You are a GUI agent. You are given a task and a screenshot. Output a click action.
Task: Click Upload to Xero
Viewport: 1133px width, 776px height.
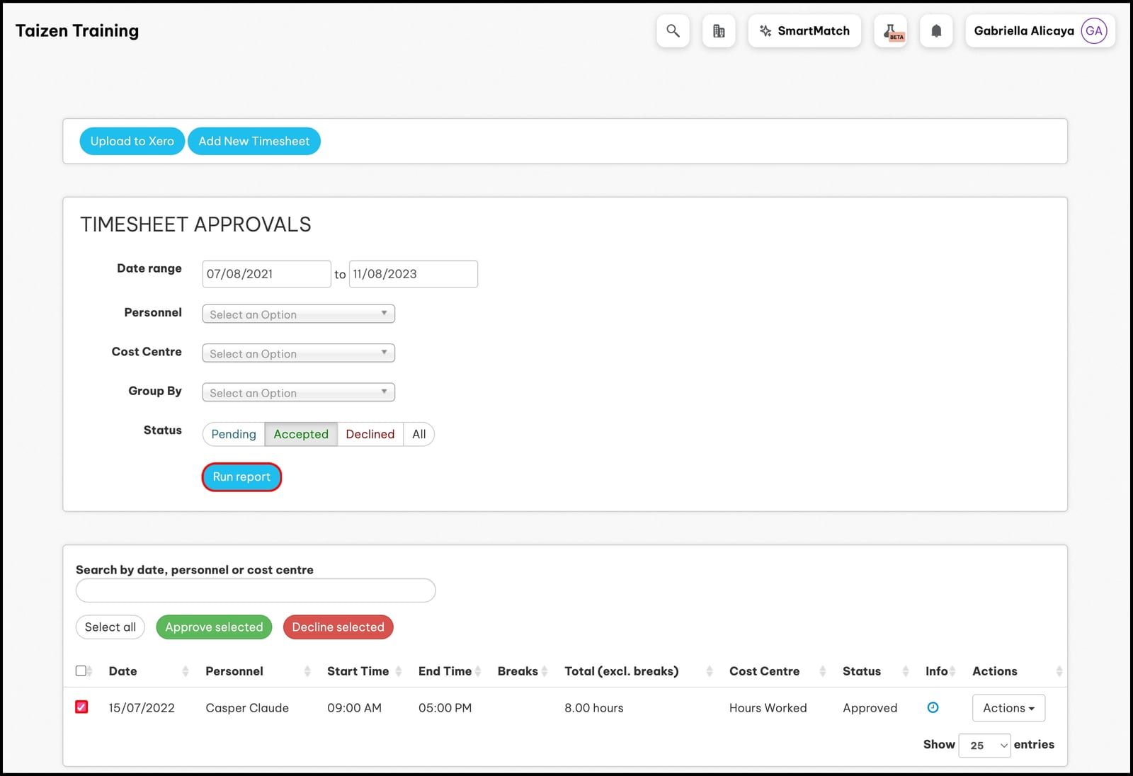(x=132, y=141)
